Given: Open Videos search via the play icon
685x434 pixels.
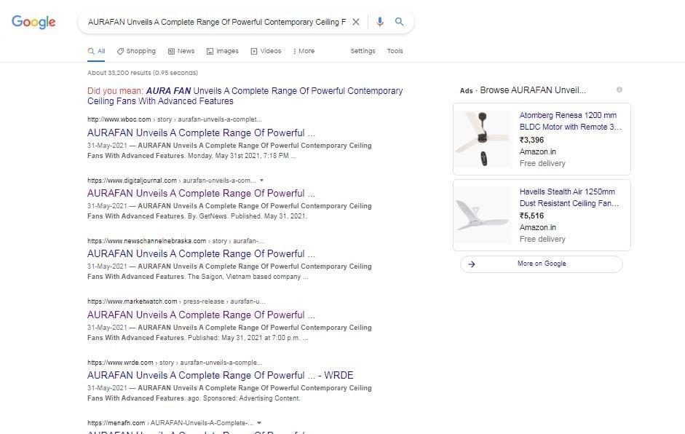Looking at the screenshot, I should point(254,50).
